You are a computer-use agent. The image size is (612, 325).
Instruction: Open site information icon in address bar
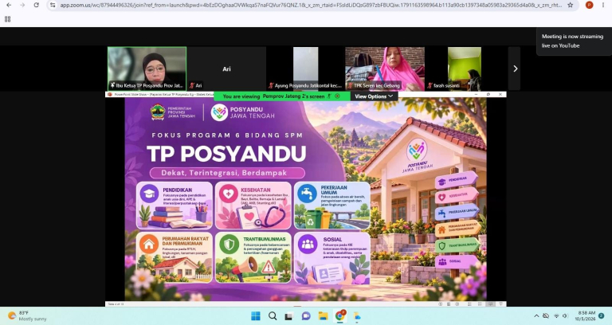53,5
